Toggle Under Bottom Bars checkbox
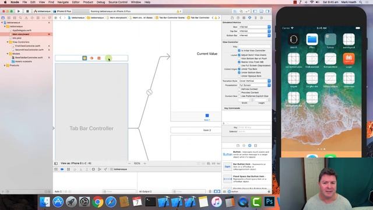This screenshot has height=210, width=373. (x=239, y=72)
